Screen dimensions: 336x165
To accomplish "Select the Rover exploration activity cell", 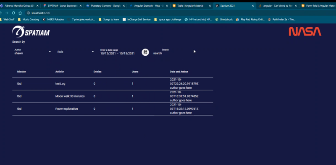I will click(x=66, y=109).
